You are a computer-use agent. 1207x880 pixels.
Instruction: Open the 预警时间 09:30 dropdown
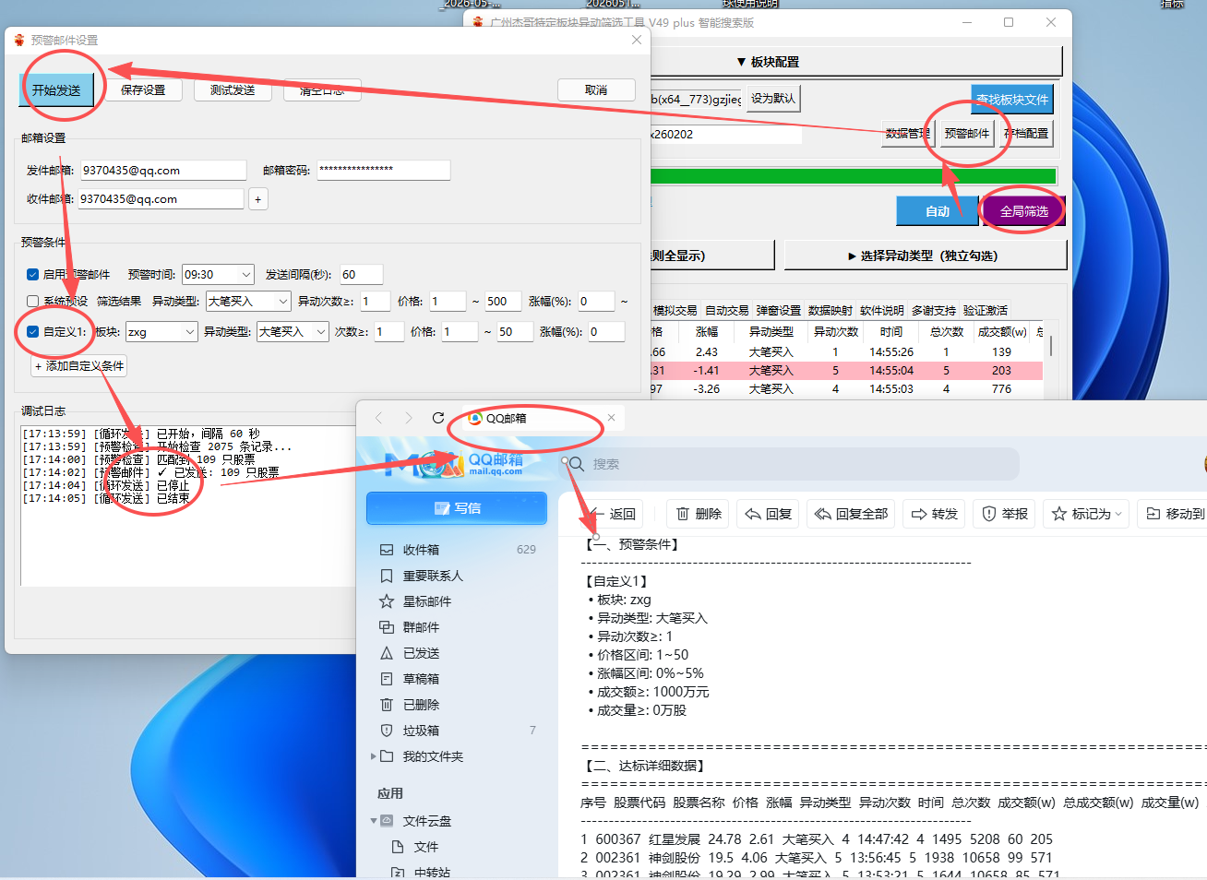pyautogui.click(x=218, y=274)
